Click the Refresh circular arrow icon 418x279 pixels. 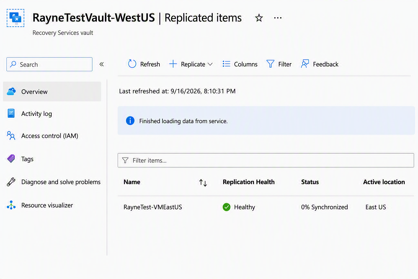[x=132, y=64]
